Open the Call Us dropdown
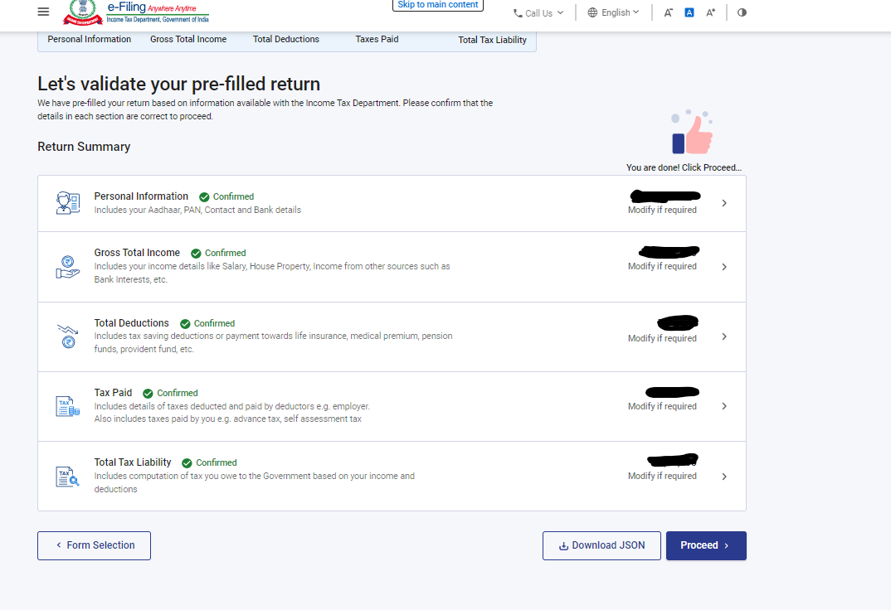 pyautogui.click(x=538, y=12)
